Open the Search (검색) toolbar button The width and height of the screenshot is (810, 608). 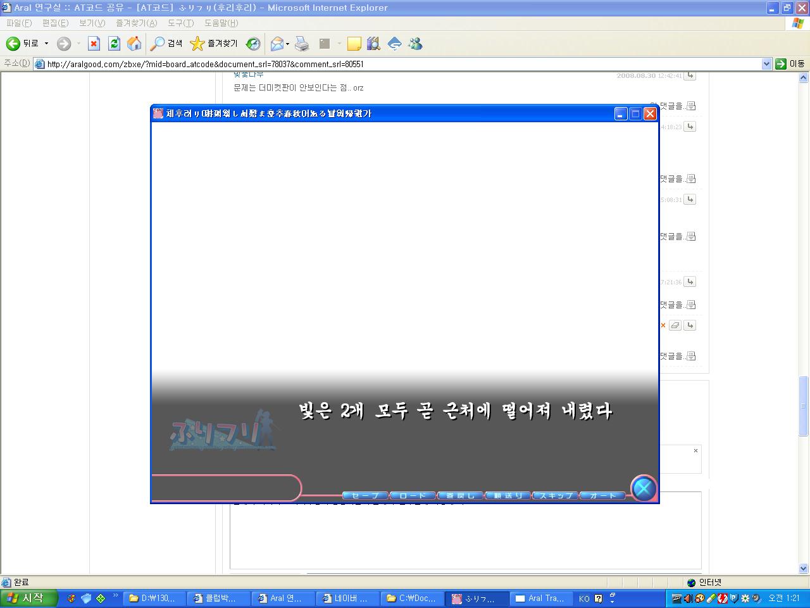click(166, 44)
